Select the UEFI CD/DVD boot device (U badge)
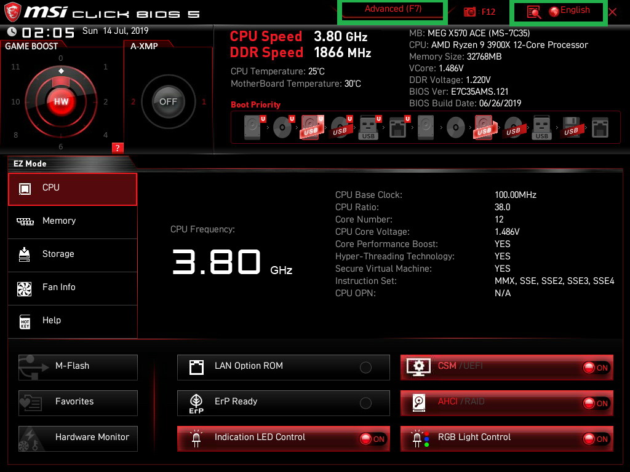630x472 pixels. tap(284, 127)
